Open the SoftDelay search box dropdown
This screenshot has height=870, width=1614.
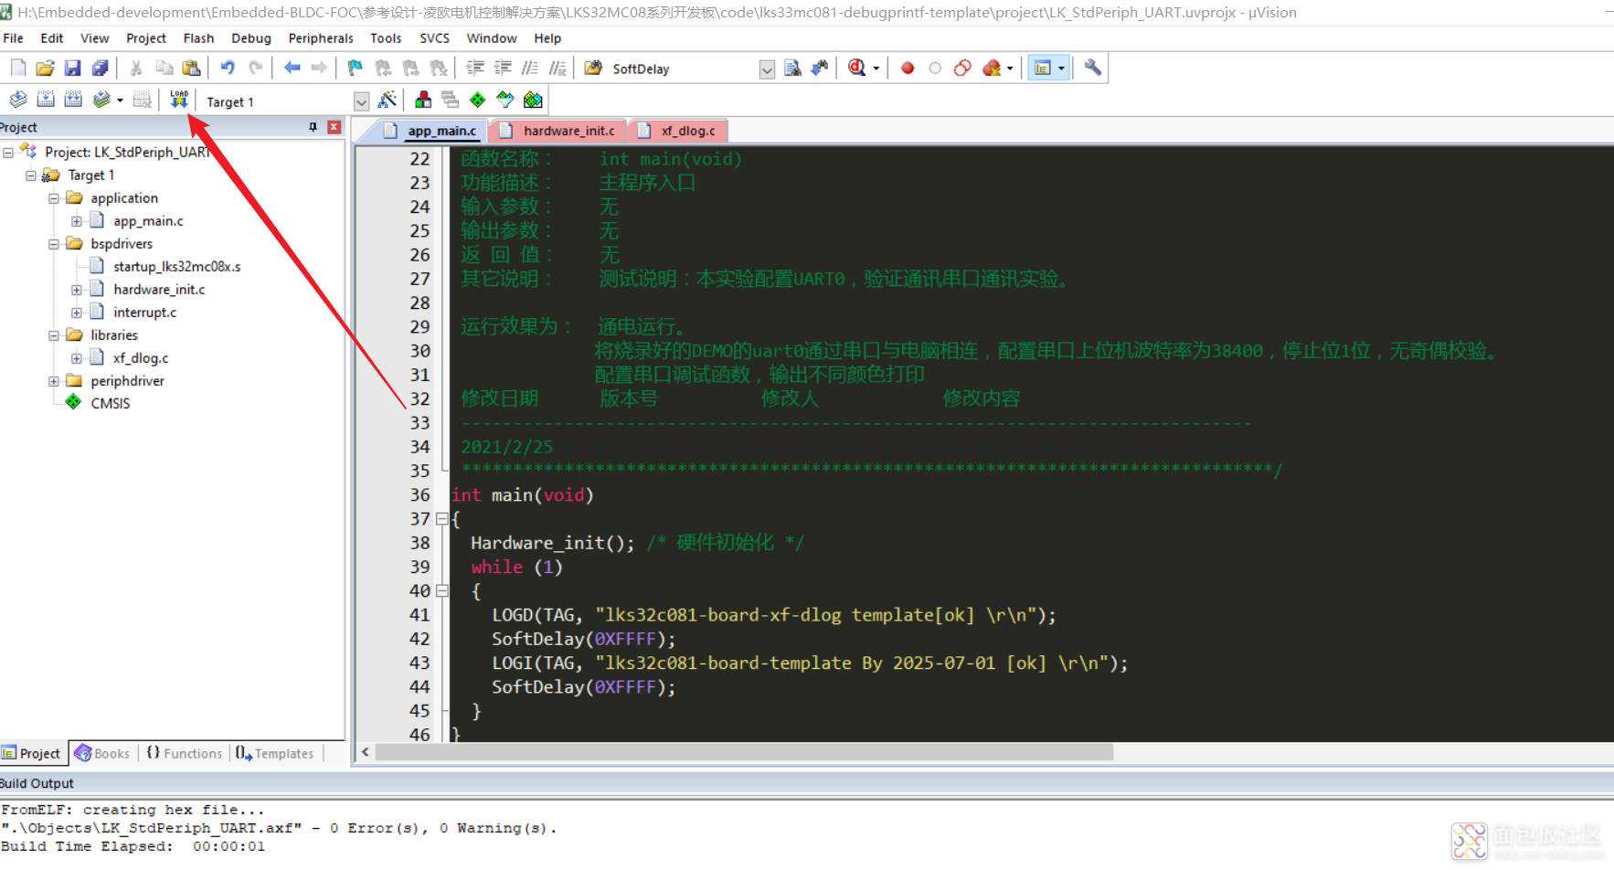tap(767, 69)
